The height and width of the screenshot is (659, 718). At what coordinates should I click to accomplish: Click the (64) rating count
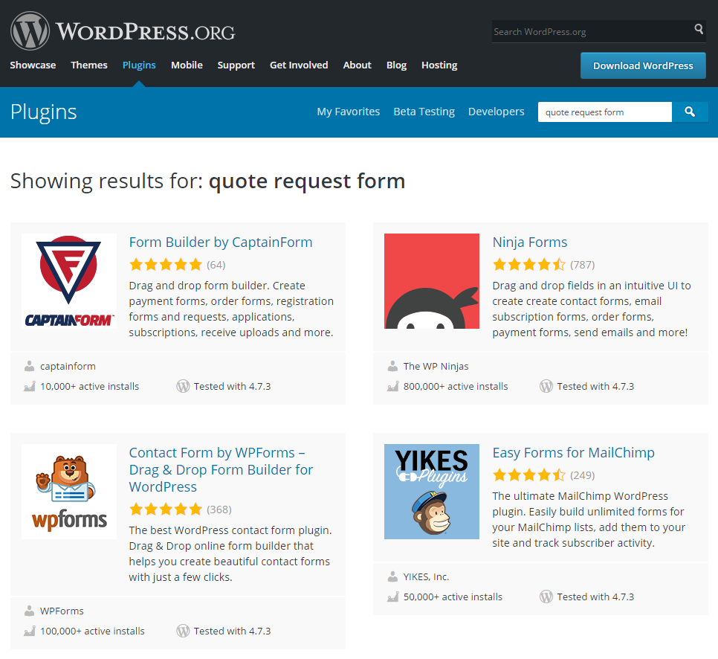(x=216, y=265)
